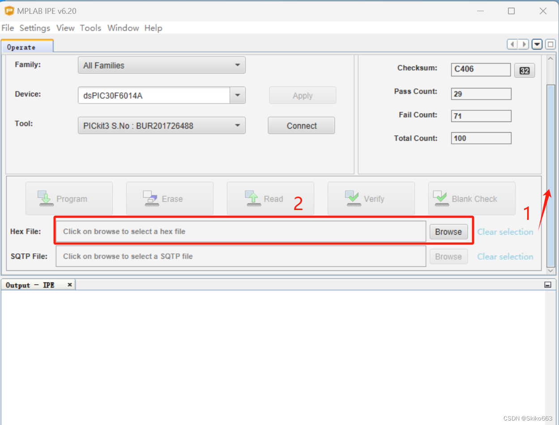Open the Family dropdown
This screenshot has width=559, height=425.
pyautogui.click(x=162, y=65)
